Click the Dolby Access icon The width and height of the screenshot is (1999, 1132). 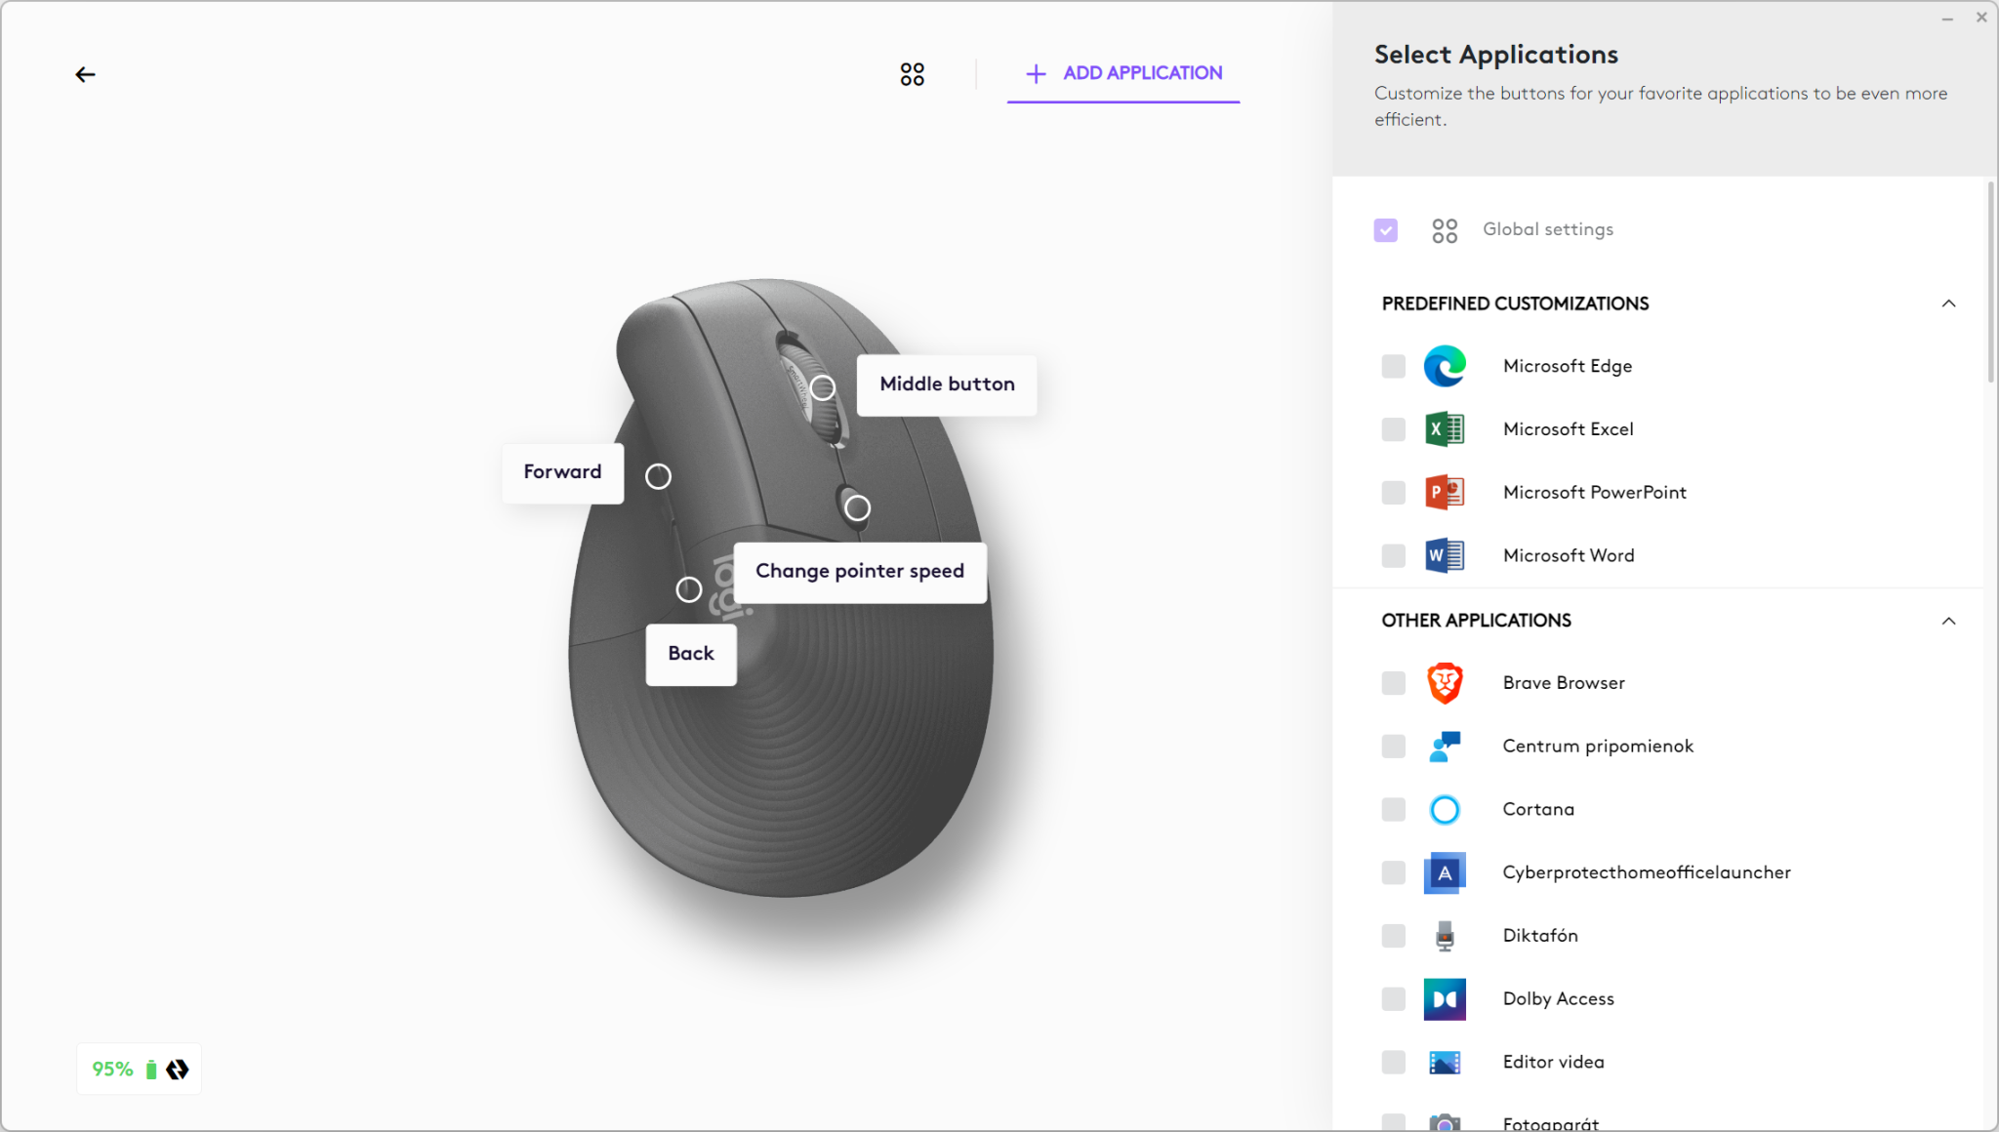[1444, 999]
